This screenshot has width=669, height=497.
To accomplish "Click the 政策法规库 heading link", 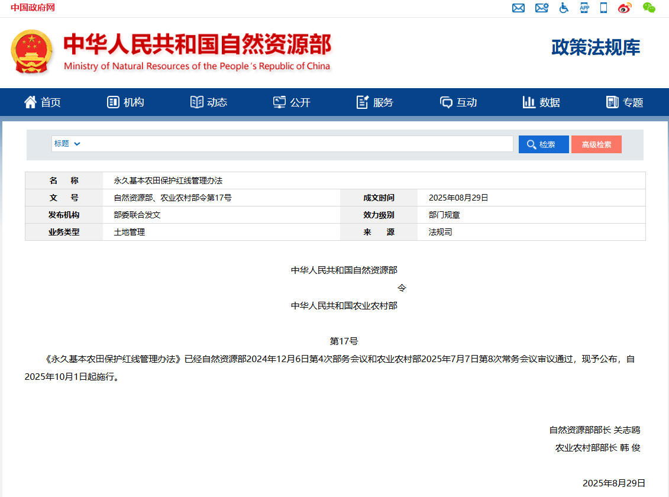I will coord(596,47).
